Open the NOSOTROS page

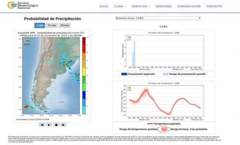pyautogui.click(x=163, y=7)
